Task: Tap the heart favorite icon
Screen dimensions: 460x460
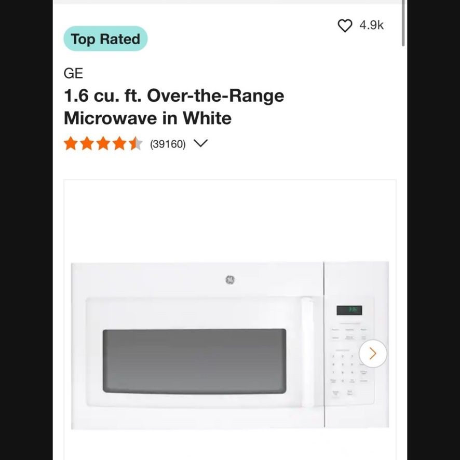Action: click(345, 25)
